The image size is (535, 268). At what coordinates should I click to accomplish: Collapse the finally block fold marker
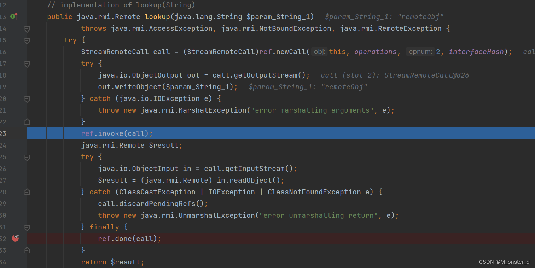point(27,227)
